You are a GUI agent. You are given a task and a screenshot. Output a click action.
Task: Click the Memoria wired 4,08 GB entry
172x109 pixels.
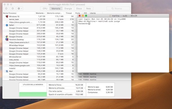100,90
